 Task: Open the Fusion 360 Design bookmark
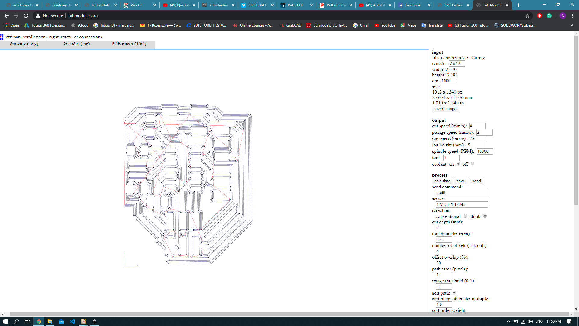(x=45, y=25)
